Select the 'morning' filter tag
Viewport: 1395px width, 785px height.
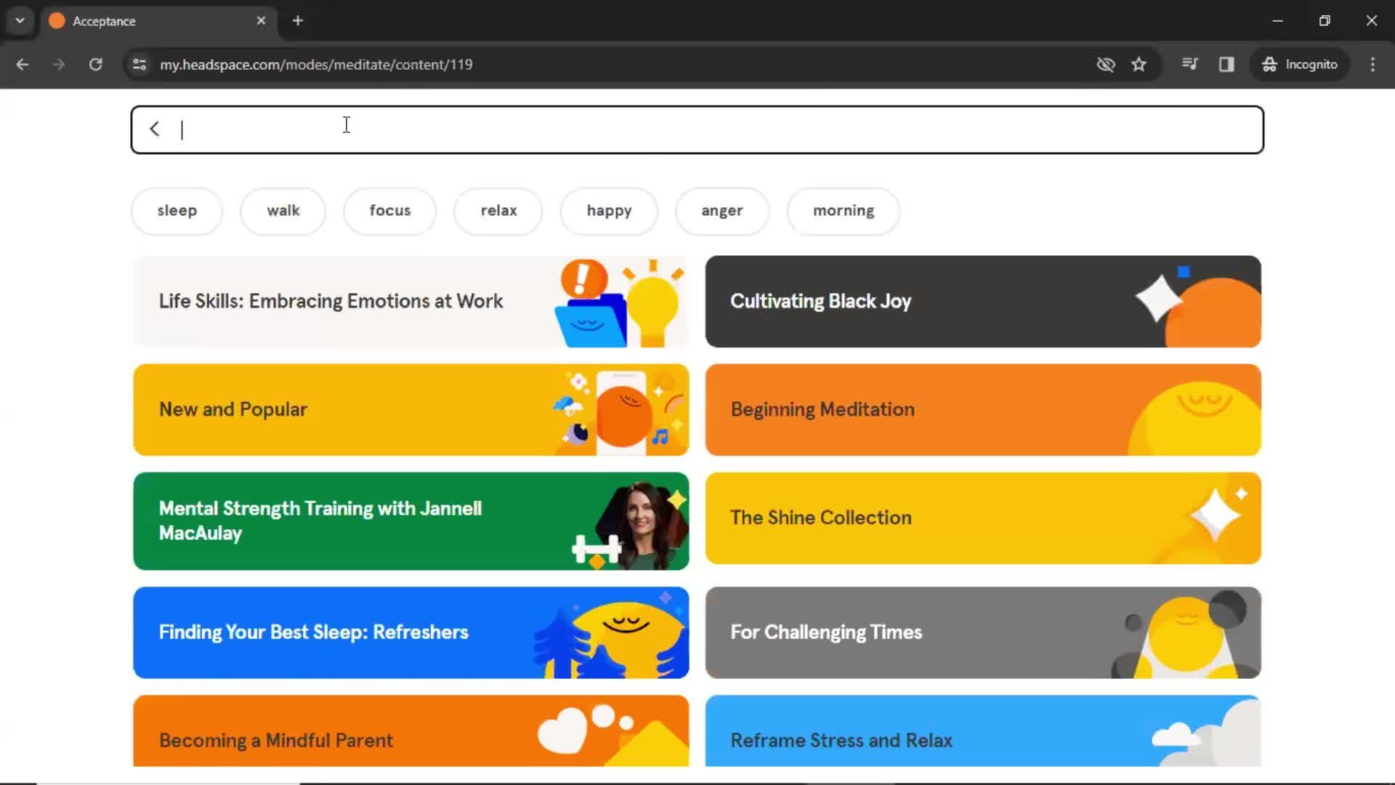(x=843, y=210)
